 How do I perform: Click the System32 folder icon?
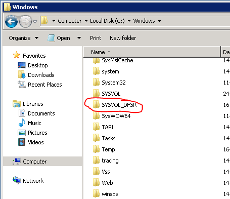click(96, 82)
